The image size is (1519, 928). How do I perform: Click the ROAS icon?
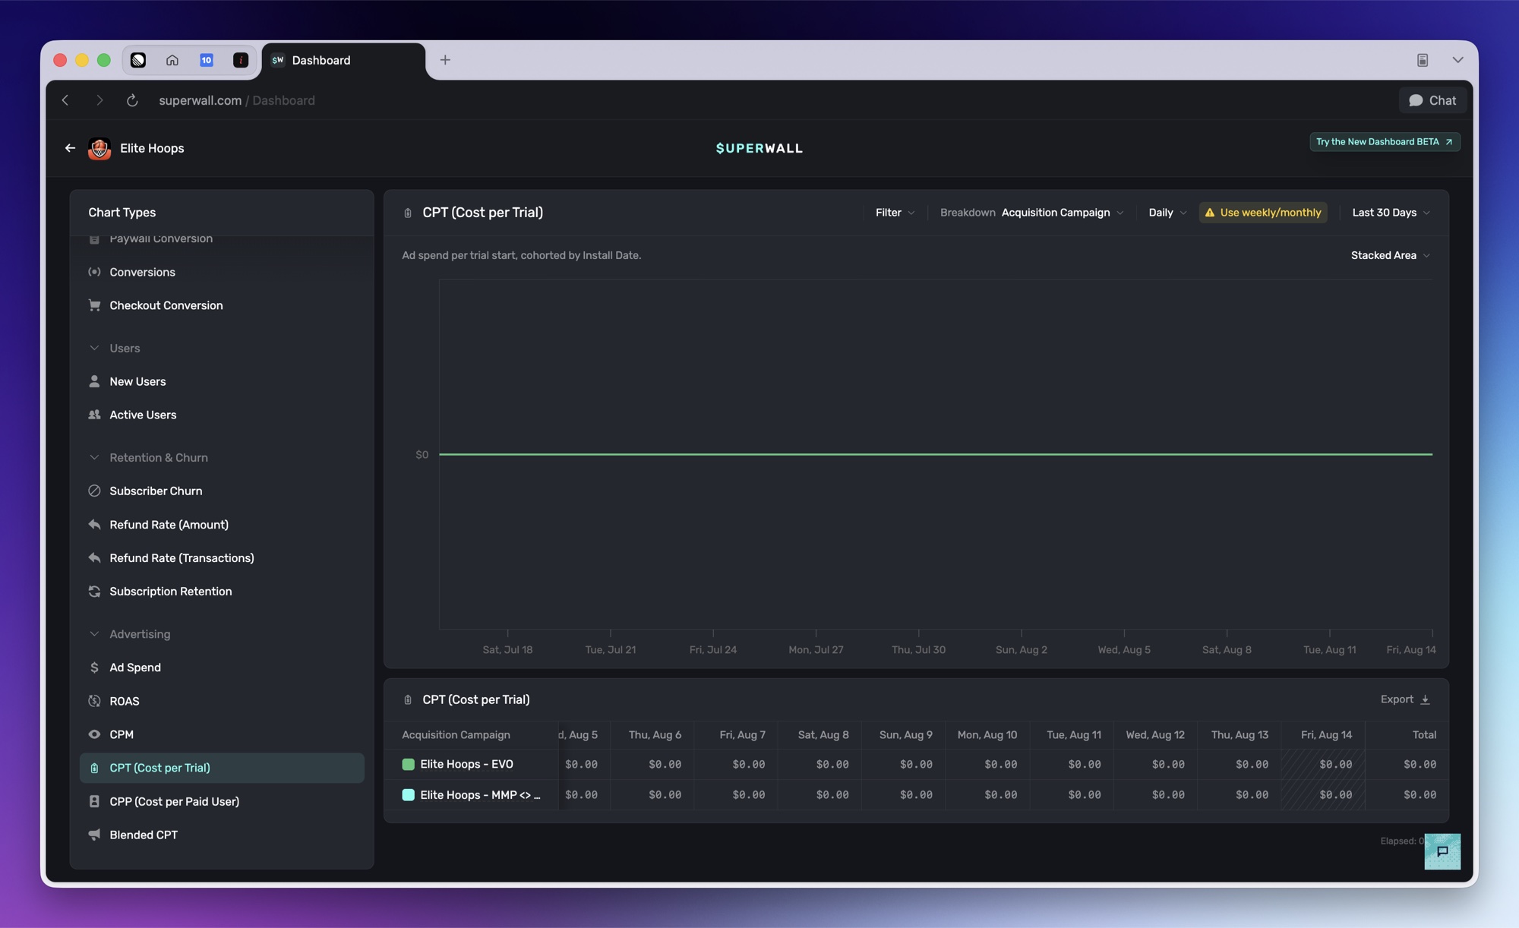coord(94,701)
